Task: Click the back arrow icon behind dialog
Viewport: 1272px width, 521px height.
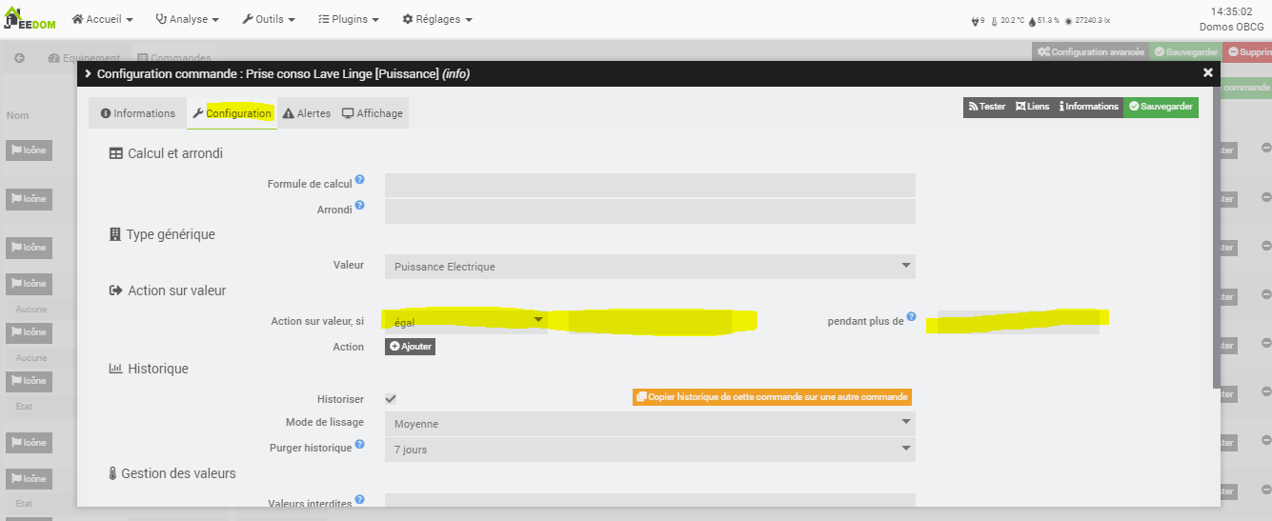Action: (x=19, y=58)
